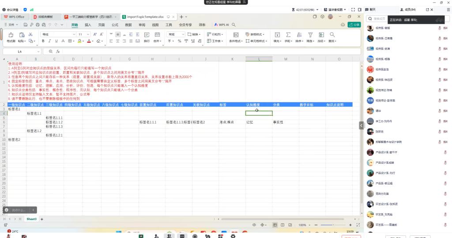Open the Chat tab in meeting panel
Viewport: 452px width, 238px height.
click(371, 10)
